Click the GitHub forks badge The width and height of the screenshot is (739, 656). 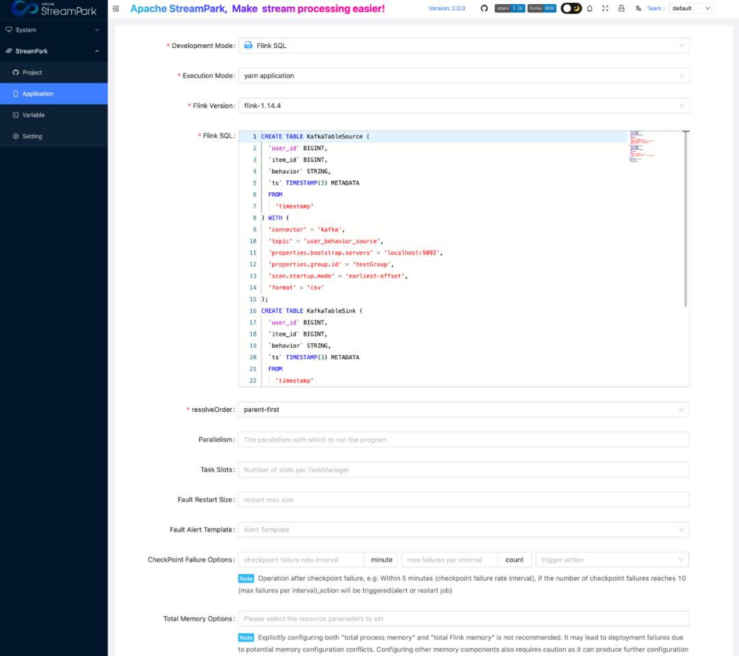tap(541, 8)
